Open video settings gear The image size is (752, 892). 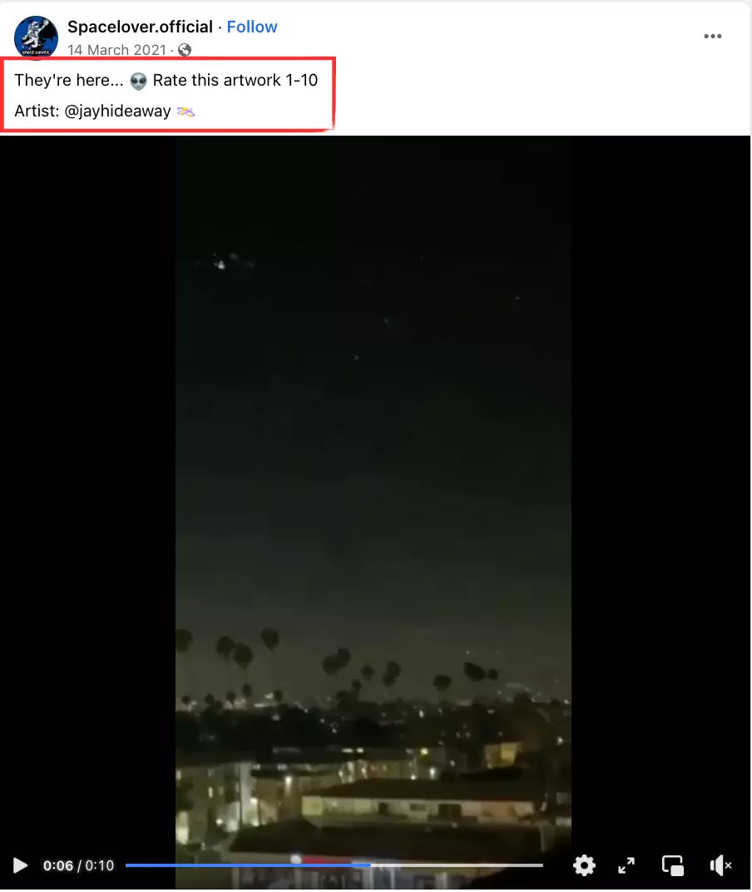tap(584, 865)
